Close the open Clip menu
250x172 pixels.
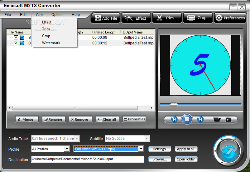pos(39,15)
